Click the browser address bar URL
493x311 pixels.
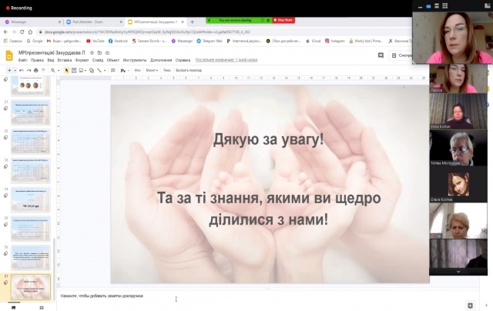pyautogui.click(x=147, y=32)
